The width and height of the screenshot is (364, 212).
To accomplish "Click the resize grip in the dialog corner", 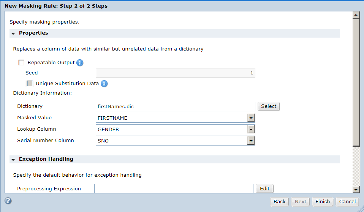I will [361, 209].
